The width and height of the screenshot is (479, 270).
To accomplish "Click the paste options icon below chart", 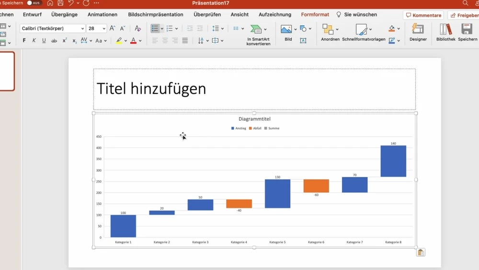I will coord(421,252).
